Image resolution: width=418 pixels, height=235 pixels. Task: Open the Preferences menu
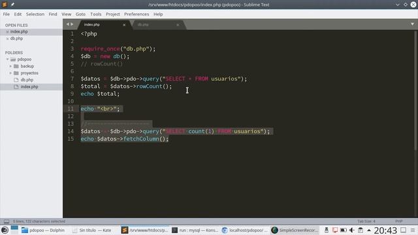click(137, 14)
